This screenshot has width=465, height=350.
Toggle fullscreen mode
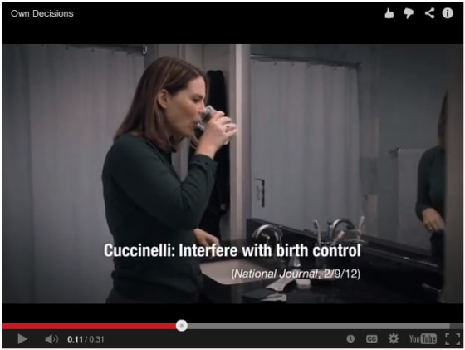(x=453, y=338)
